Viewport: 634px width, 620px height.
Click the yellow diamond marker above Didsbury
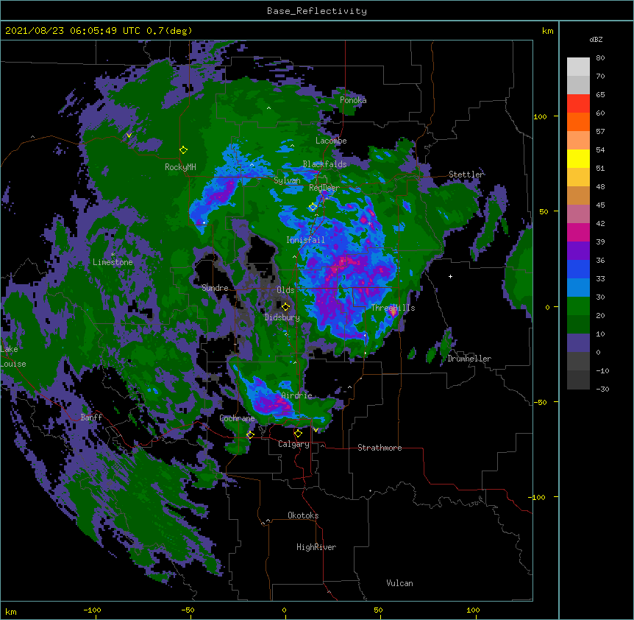click(285, 306)
